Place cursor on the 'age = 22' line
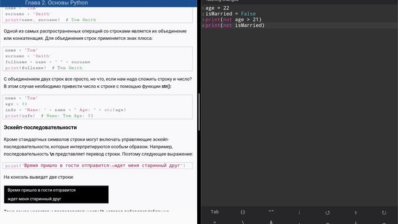The width and height of the screenshot is (398, 224). (x=217, y=8)
